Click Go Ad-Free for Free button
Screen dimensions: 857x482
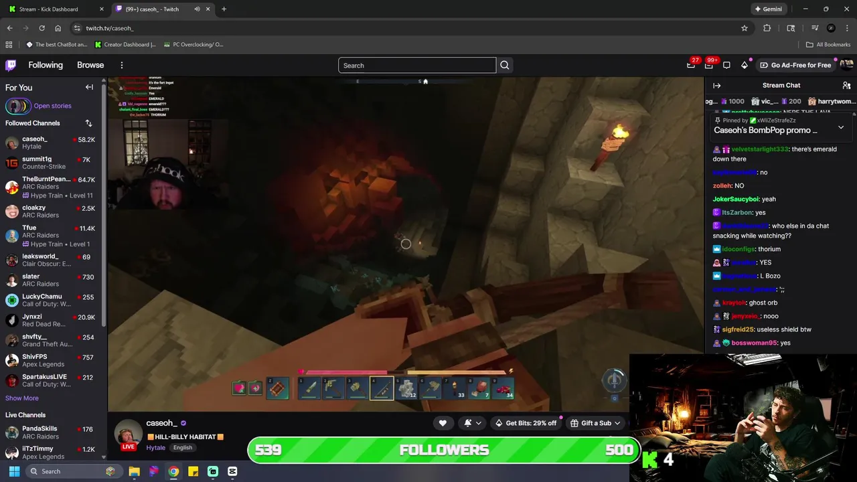[x=796, y=65]
